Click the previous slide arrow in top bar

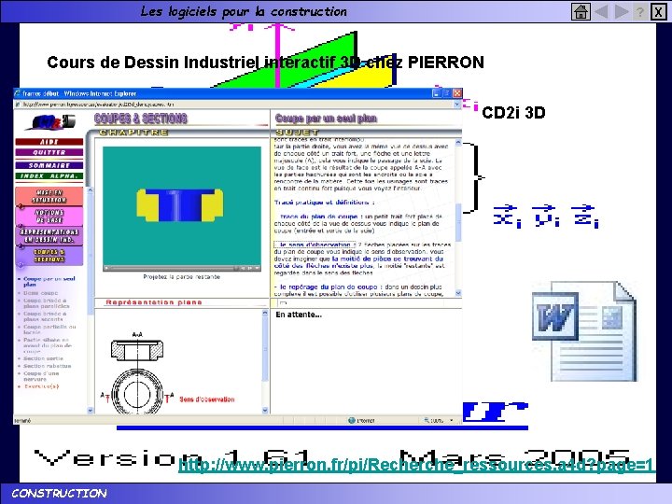(x=602, y=11)
